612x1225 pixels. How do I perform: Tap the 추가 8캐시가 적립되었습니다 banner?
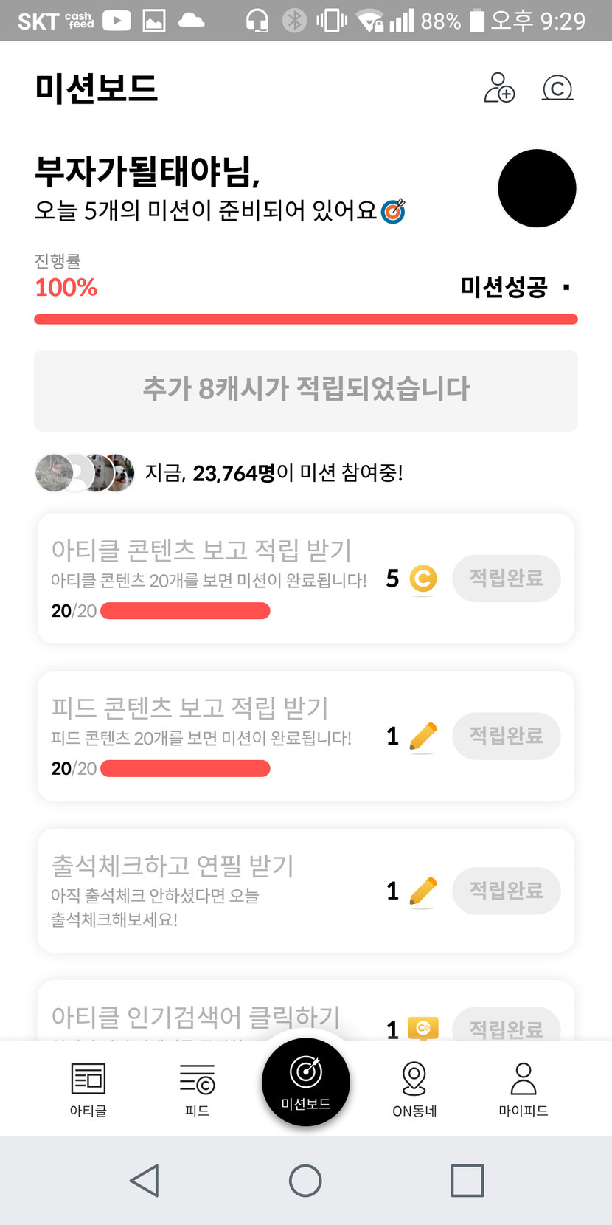point(306,390)
